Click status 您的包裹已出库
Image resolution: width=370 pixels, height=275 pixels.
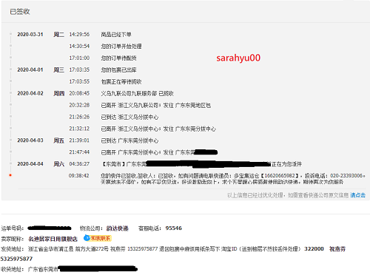pyautogui.click(x=118, y=70)
